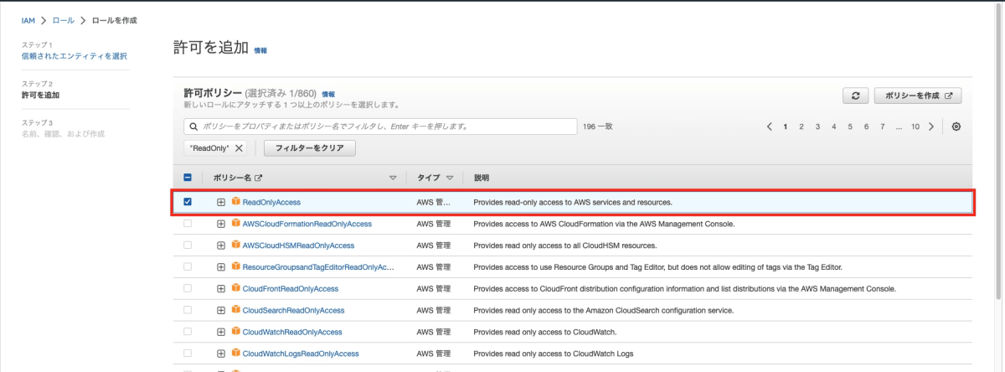The height and width of the screenshot is (372, 1005).
Task: Jump to page 2 of the policies
Action: point(801,127)
